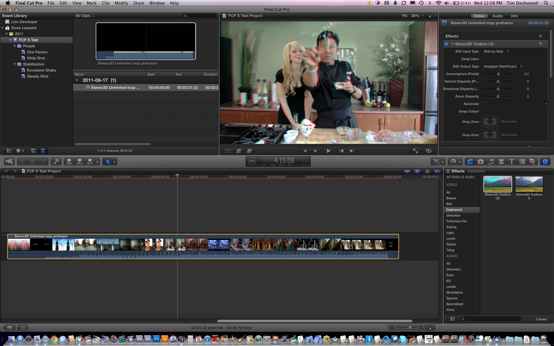
Task: Switch Event Browser to list view
Action: click(43, 151)
